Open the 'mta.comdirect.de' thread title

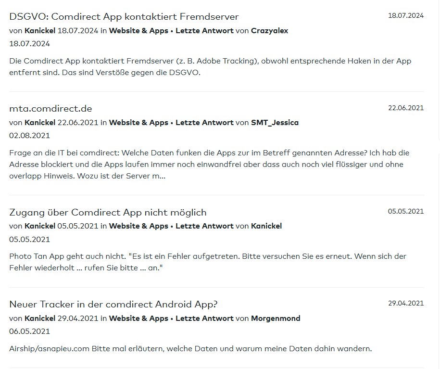coord(50,109)
